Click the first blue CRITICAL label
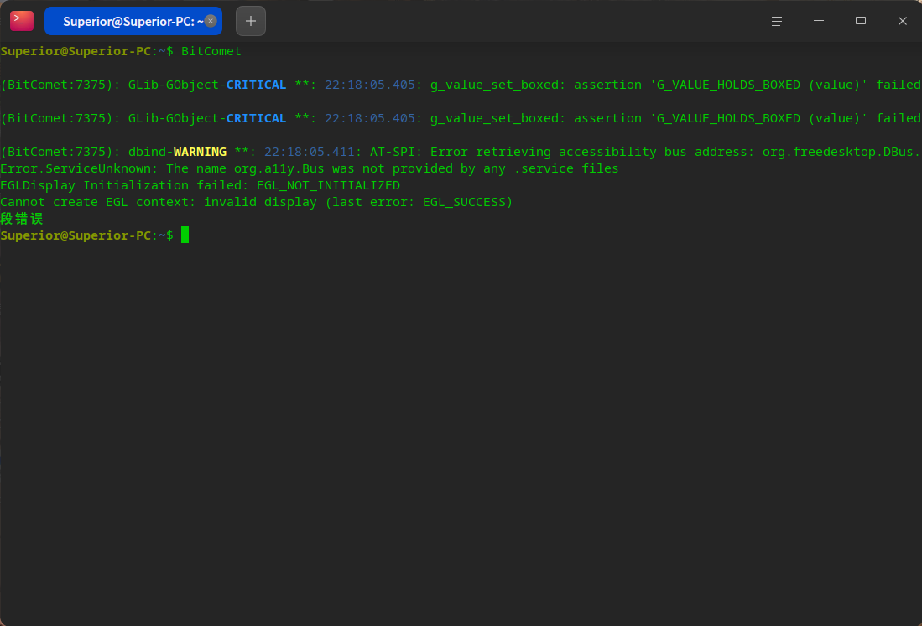 click(x=257, y=85)
